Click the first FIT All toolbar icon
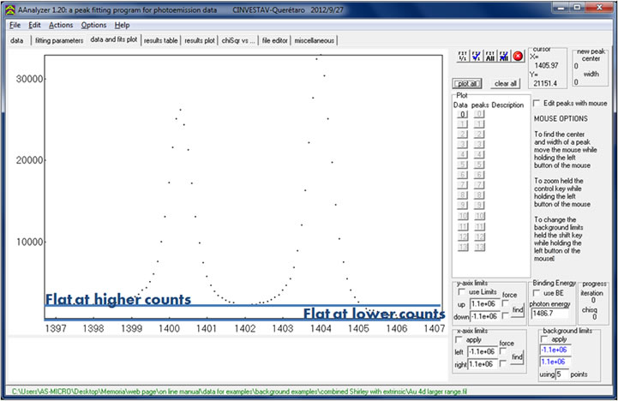Viewport: 618px width, 401px height. coord(490,56)
